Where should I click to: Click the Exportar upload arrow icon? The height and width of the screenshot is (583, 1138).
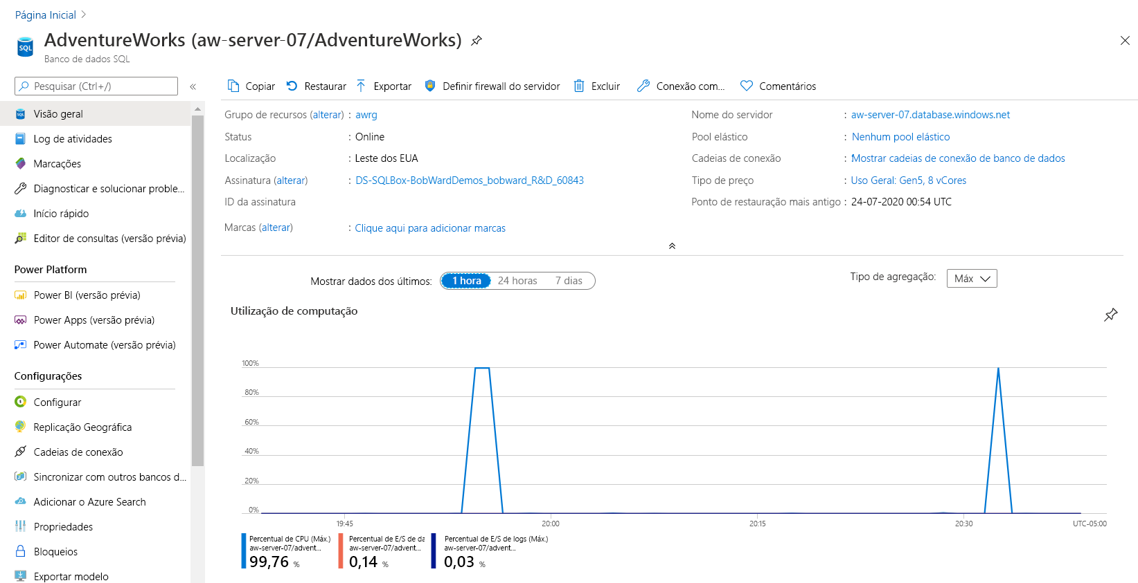pyautogui.click(x=361, y=86)
